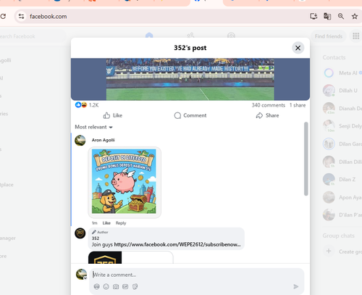Click the 1m timestamp on Aron Agolli's comment

point(94,223)
